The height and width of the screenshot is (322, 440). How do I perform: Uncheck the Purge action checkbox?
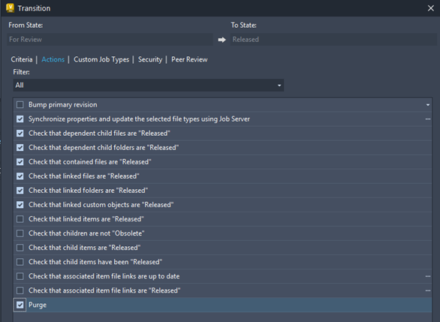20,305
